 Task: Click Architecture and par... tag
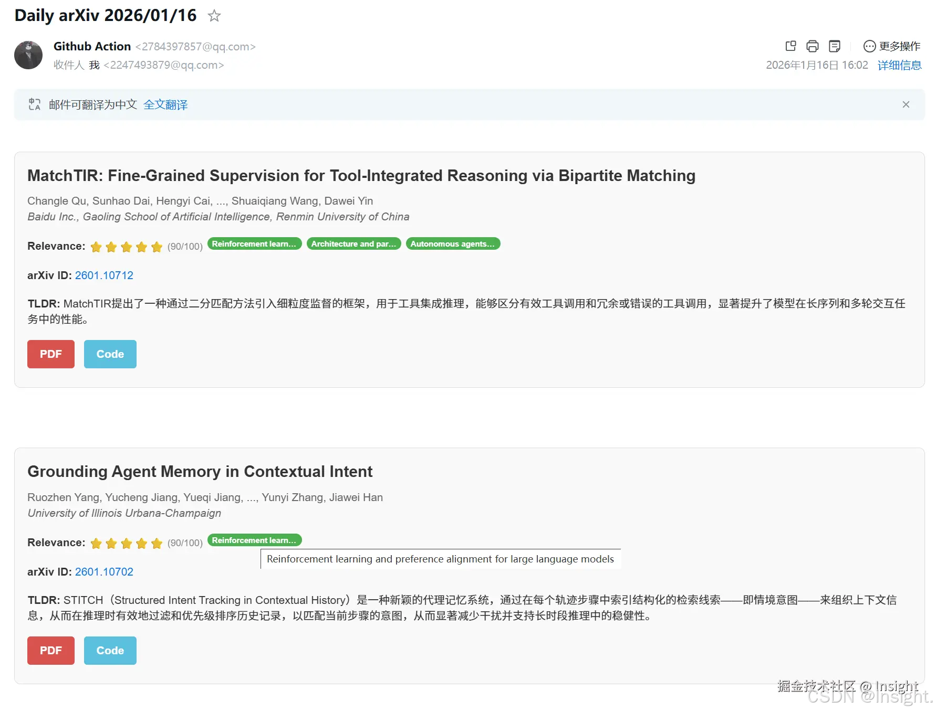354,244
